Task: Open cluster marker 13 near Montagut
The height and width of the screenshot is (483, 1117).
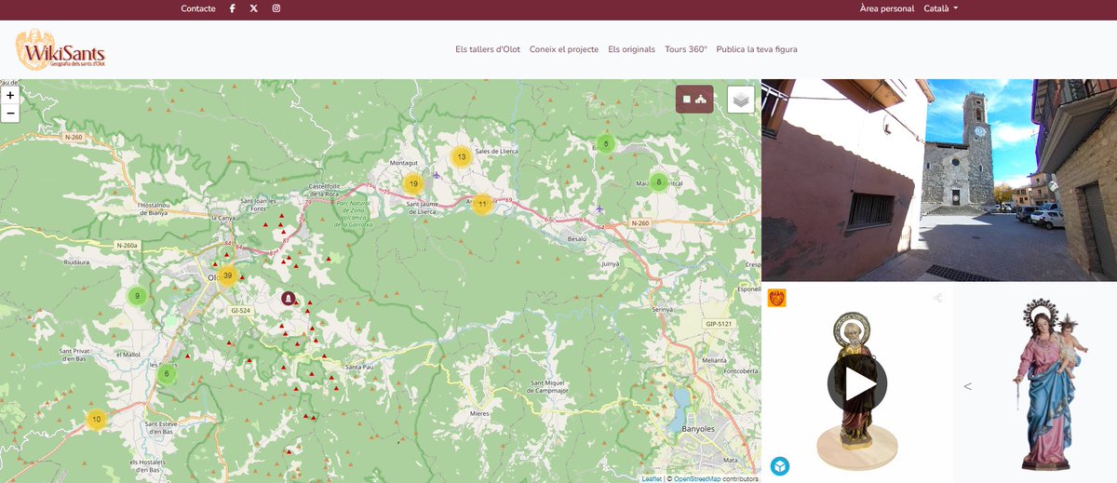Action: tap(461, 156)
